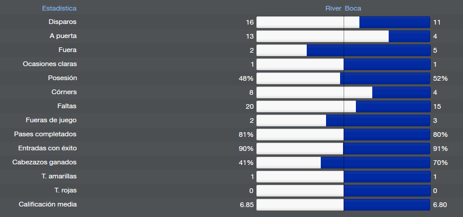The height and width of the screenshot is (217, 463).
Task: Click the A puerta statistic label
Action: (x=63, y=36)
